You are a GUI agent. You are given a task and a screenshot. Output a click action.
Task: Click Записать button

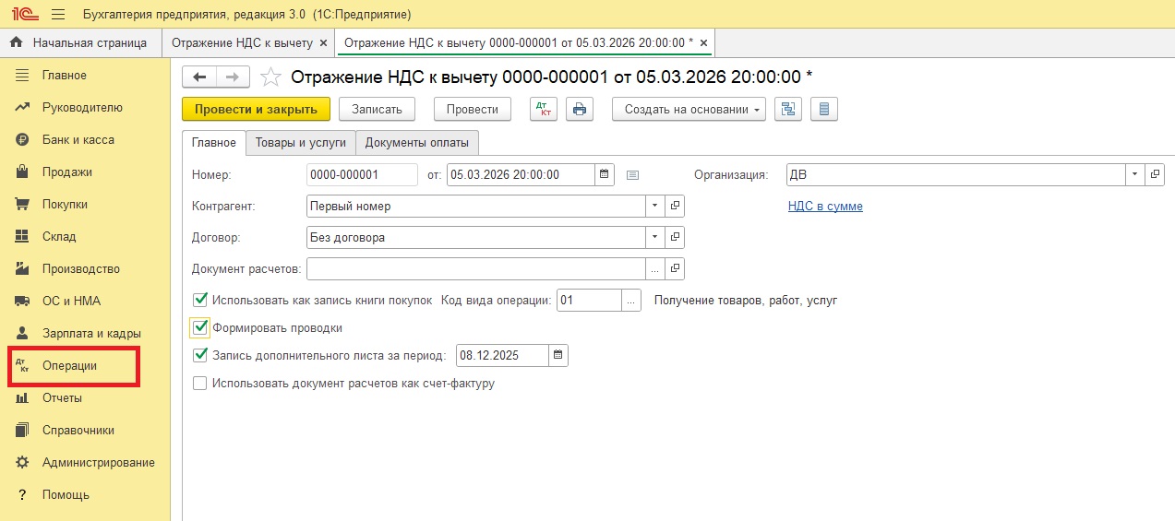[377, 109]
